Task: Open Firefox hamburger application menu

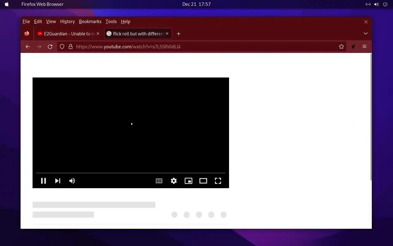Action: (364, 47)
